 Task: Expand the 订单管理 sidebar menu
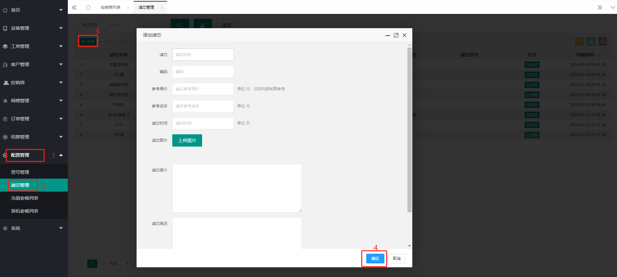tap(34, 119)
